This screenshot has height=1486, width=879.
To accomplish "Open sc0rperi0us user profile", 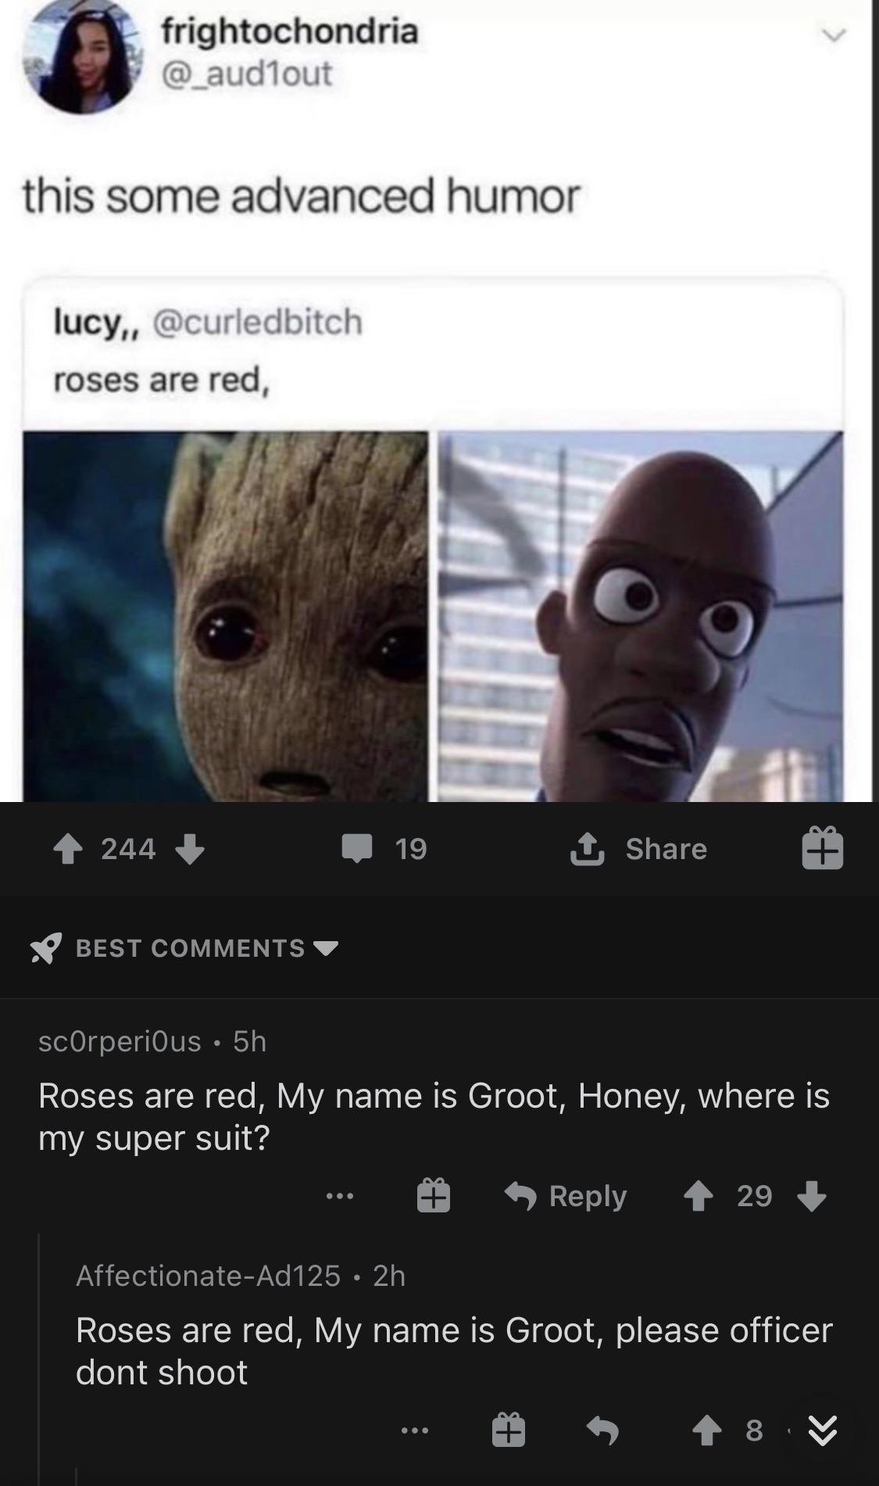I will click(x=120, y=1041).
